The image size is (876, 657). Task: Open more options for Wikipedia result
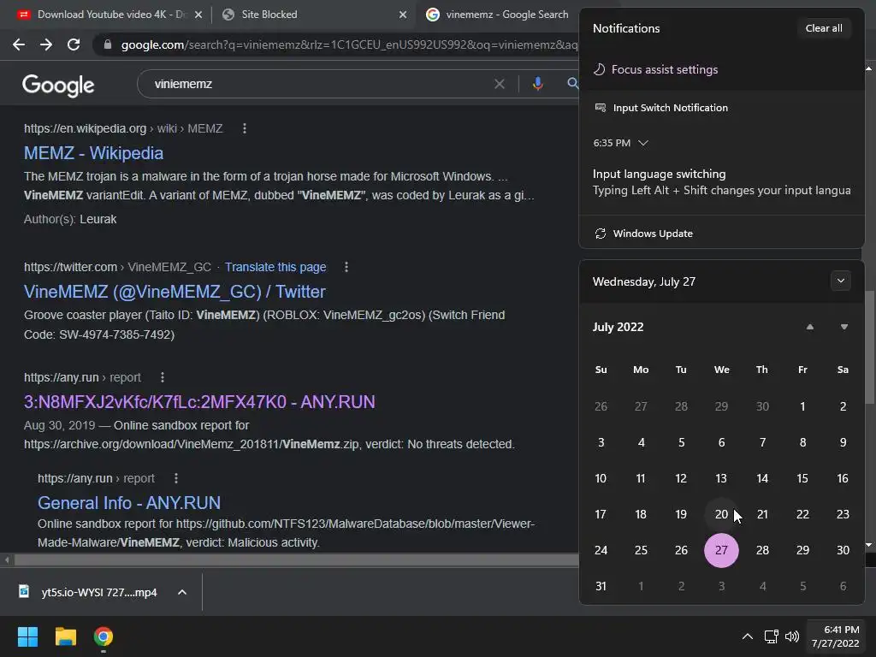tap(244, 128)
